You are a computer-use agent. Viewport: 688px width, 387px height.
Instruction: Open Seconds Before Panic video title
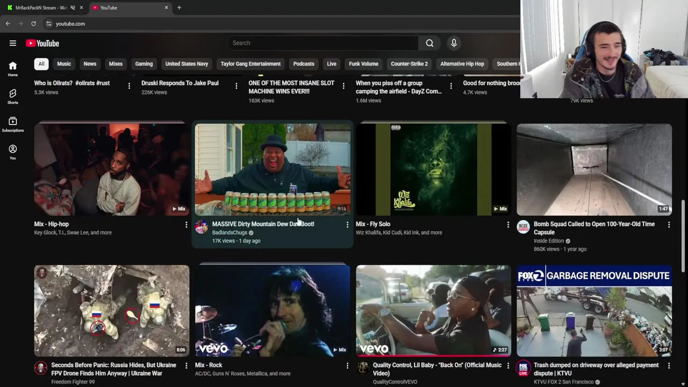(113, 369)
